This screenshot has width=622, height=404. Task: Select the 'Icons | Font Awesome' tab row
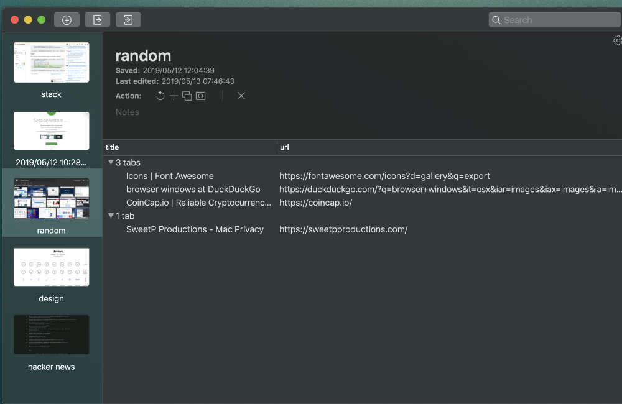(170, 176)
